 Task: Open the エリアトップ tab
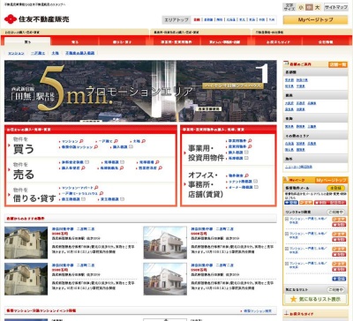[176, 19]
